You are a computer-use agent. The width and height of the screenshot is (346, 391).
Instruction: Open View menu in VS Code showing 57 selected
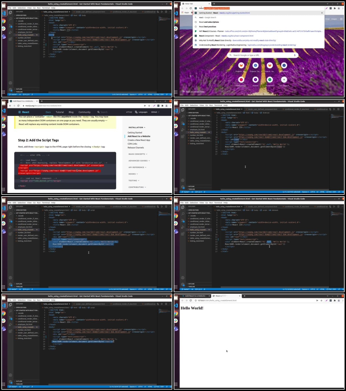point(29,300)
